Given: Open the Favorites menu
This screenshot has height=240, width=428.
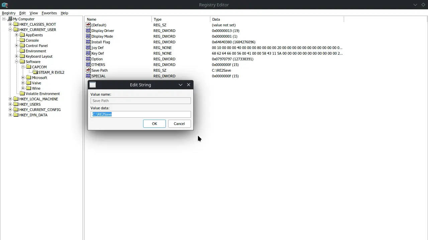Looking at the screenshot, I should click(49, 13).
